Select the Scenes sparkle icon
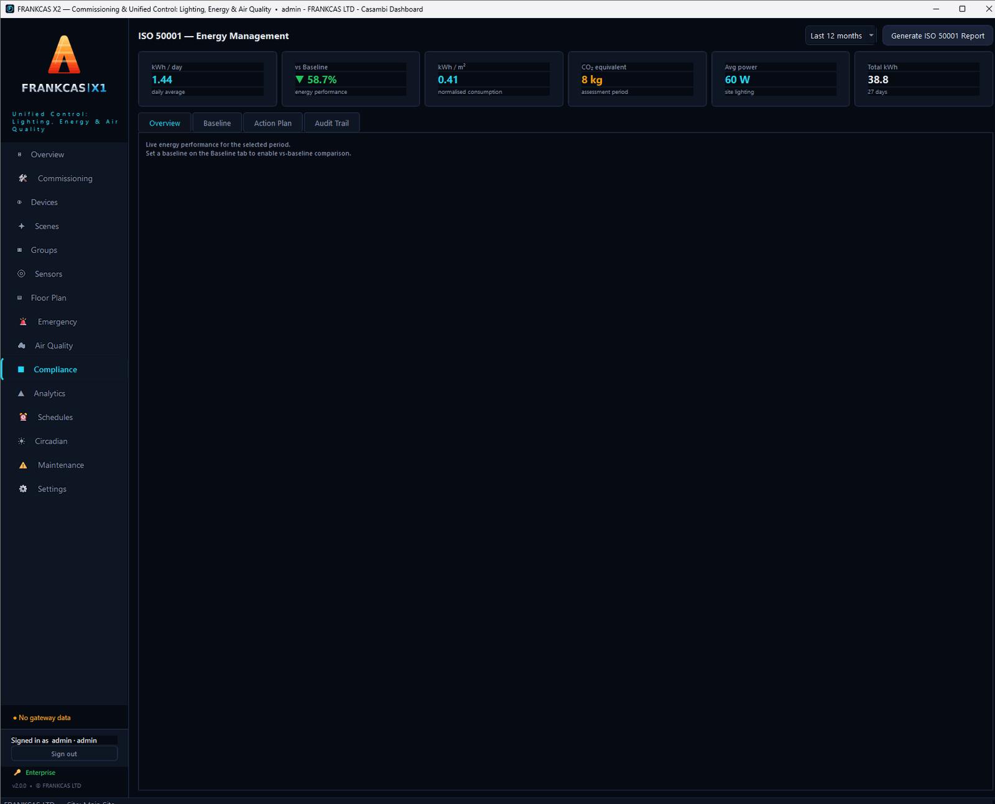The height and width of the screenshot is (804, 995). coord(21,226)
